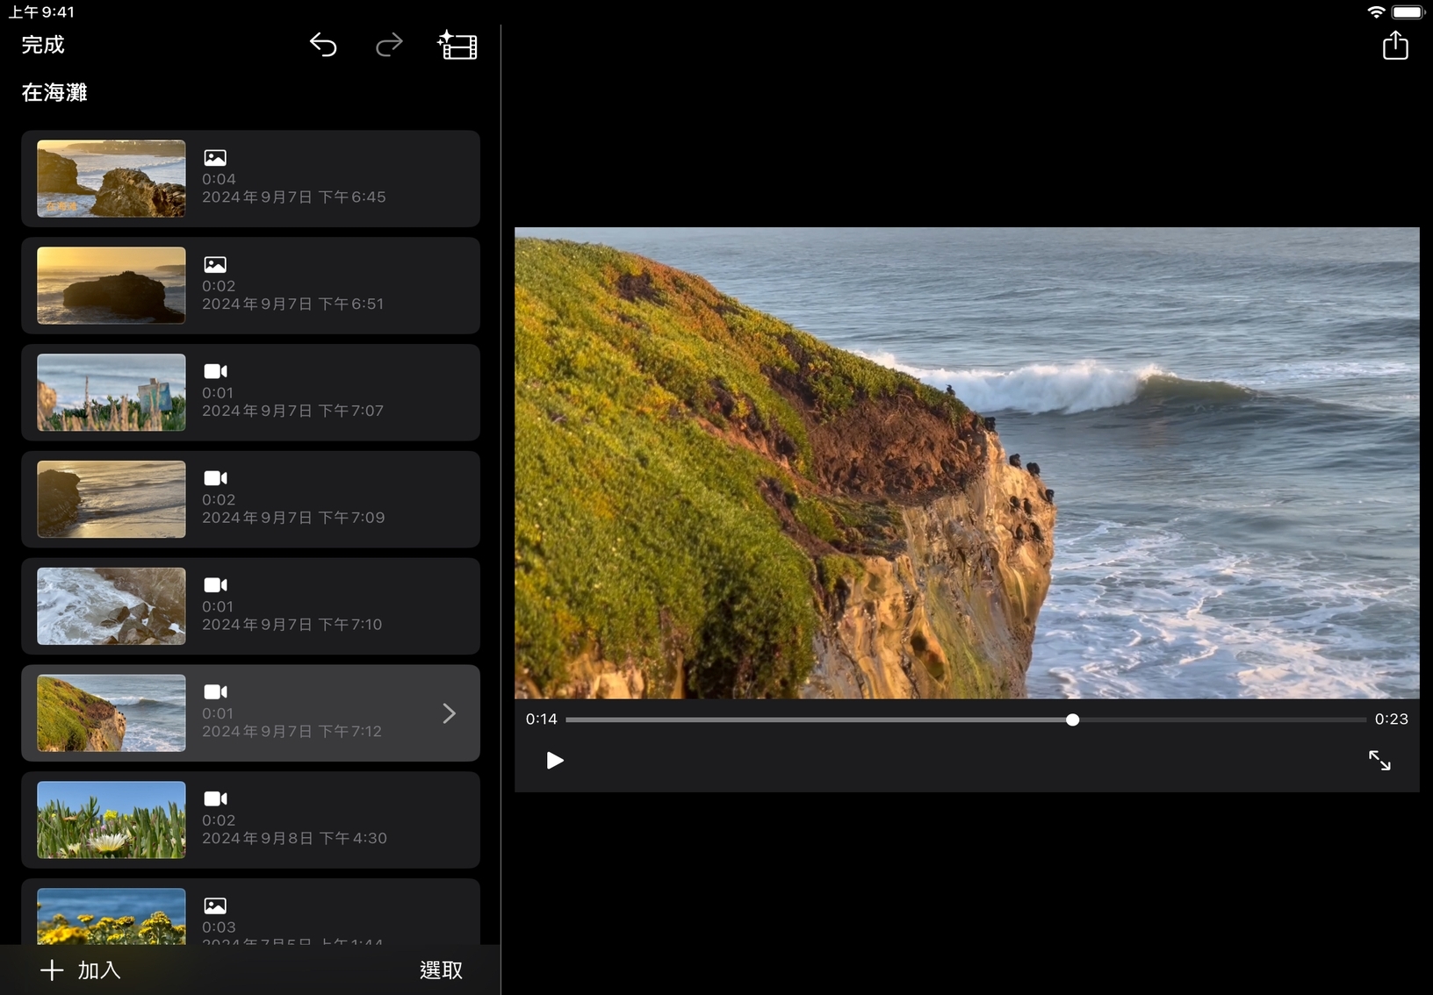Select the sunset rock thumbnail at 6:51
1433x995 pixels.
point(112,285)
